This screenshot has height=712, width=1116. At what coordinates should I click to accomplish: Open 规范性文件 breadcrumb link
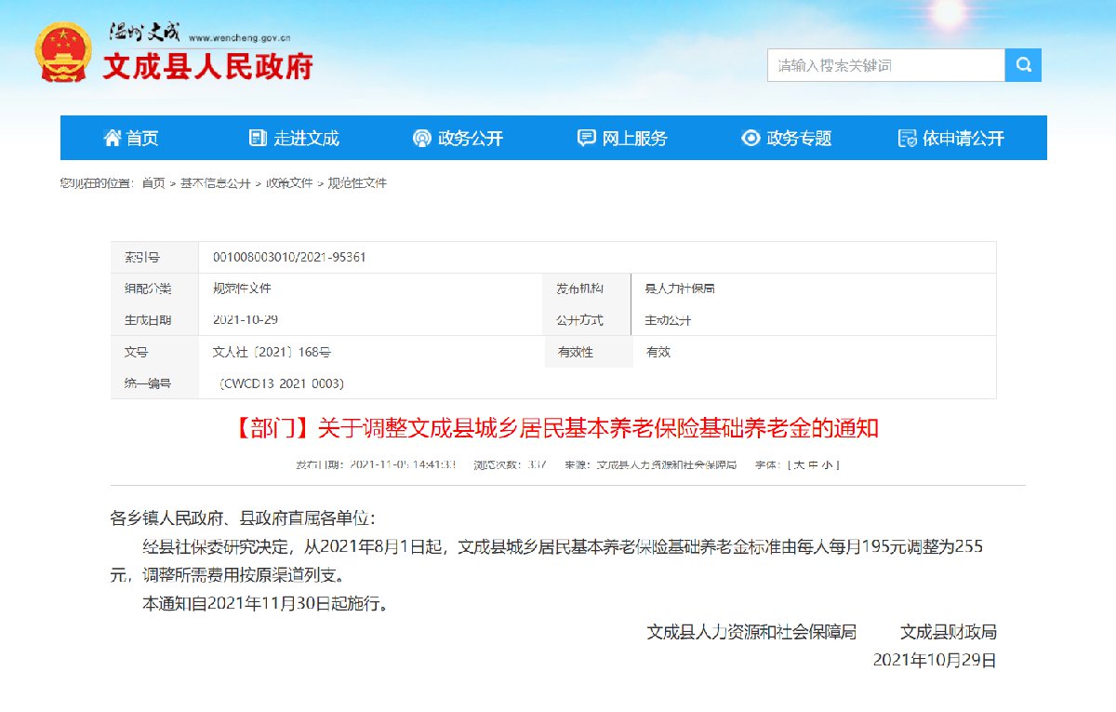tap(357, 183)
